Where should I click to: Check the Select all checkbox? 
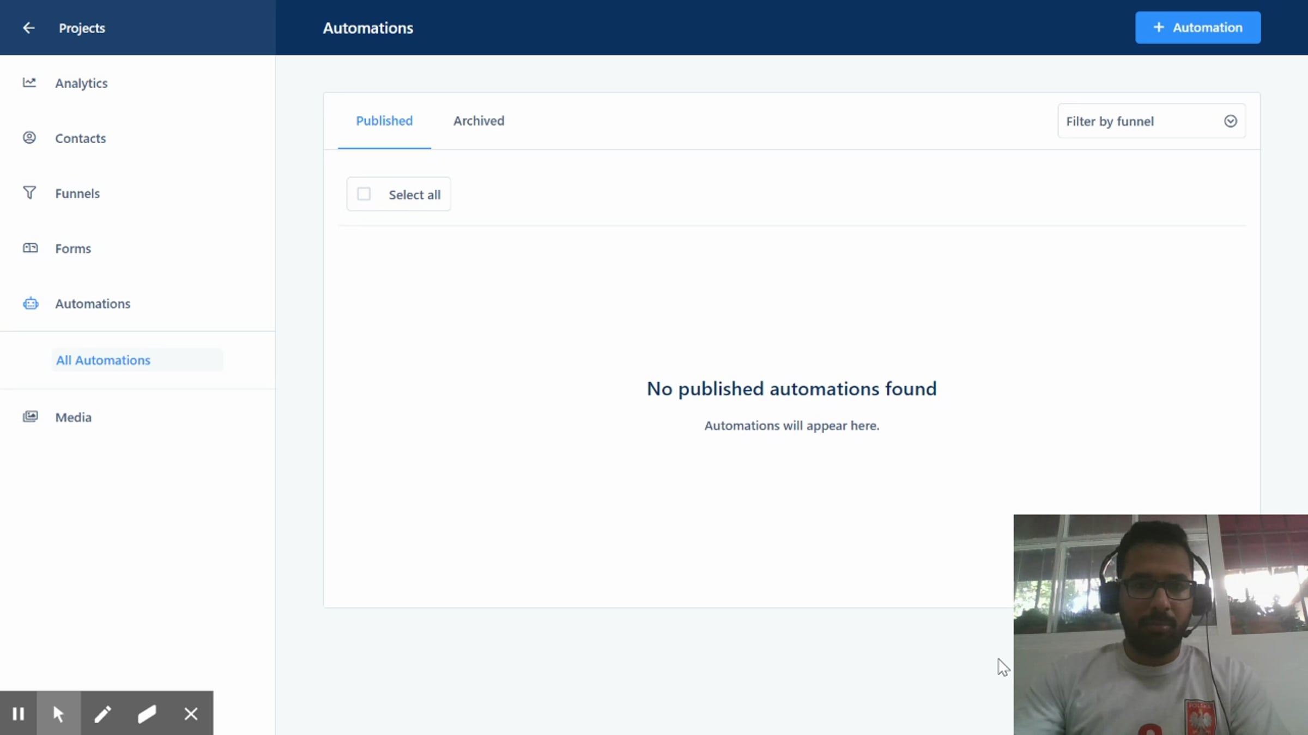tap(364, 194)
